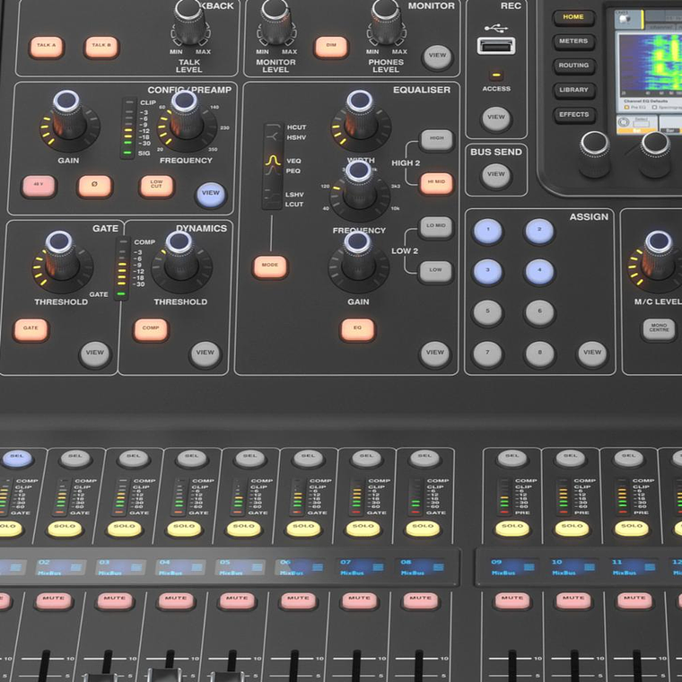Click the VIEW button in Monitor section
Image resolution: width=682 pixels, height=682 pixels.
click(x=437, y=57)
